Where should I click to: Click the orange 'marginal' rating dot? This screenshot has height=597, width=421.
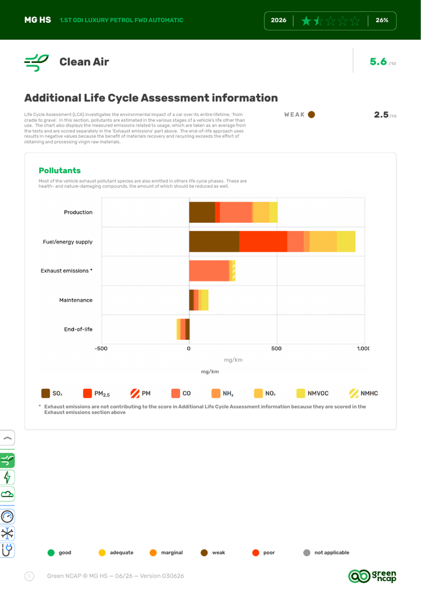click(x=153, y=553)
